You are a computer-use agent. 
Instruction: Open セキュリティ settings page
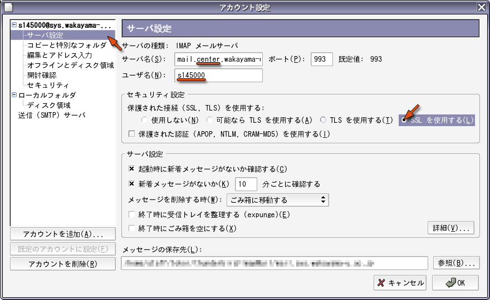point(48,85)
